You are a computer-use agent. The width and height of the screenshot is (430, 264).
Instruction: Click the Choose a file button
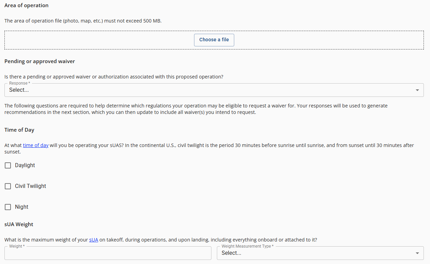(x=214, y=40)
